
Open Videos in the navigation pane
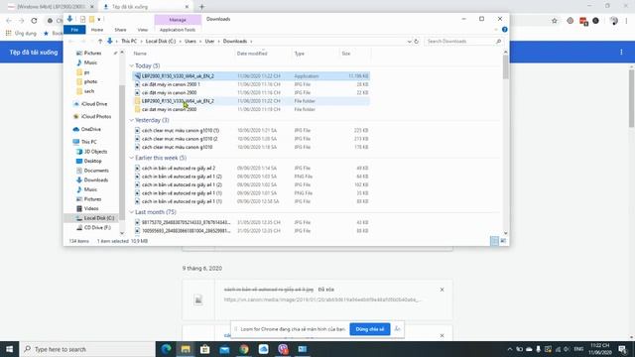click(91, 209)
